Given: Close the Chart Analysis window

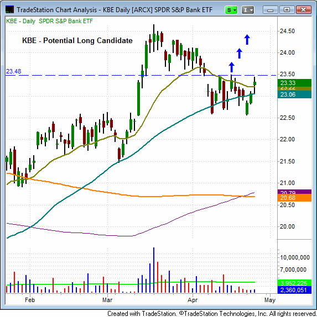Looking at the screenshot, I should point(303,10).
